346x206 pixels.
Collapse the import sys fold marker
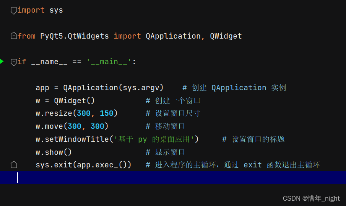coord(14,10)
